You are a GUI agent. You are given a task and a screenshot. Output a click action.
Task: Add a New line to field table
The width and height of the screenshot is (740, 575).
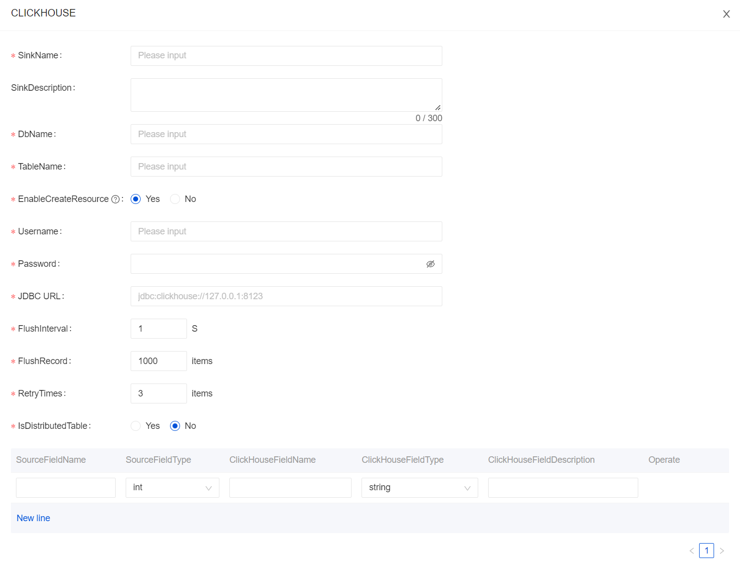33,518
